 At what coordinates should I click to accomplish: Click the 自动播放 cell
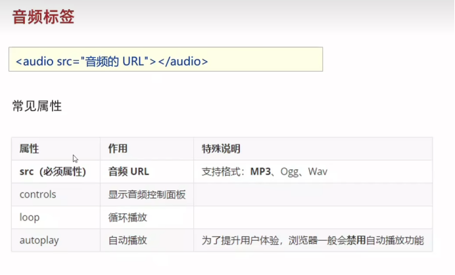click(128, 240)
